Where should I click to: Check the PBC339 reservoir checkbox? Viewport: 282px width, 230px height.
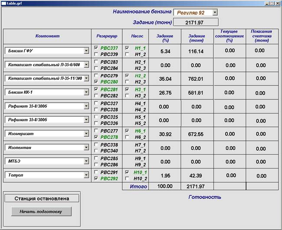coord(96,54)
